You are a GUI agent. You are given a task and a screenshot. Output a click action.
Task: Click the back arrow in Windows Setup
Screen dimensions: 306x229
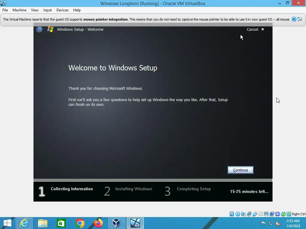click(39, 30)
